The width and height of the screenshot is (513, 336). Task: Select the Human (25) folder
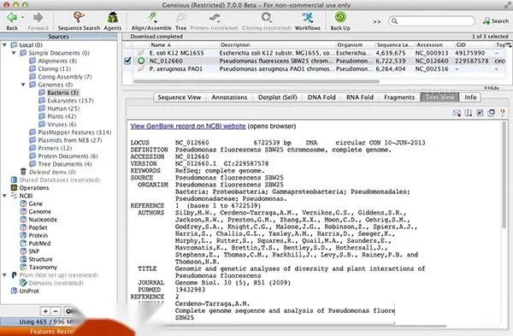(x=59, y=109)
